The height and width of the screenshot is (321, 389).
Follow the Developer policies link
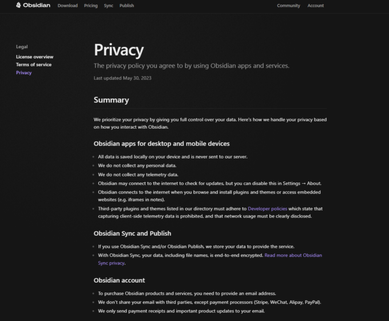coord(268,209)
